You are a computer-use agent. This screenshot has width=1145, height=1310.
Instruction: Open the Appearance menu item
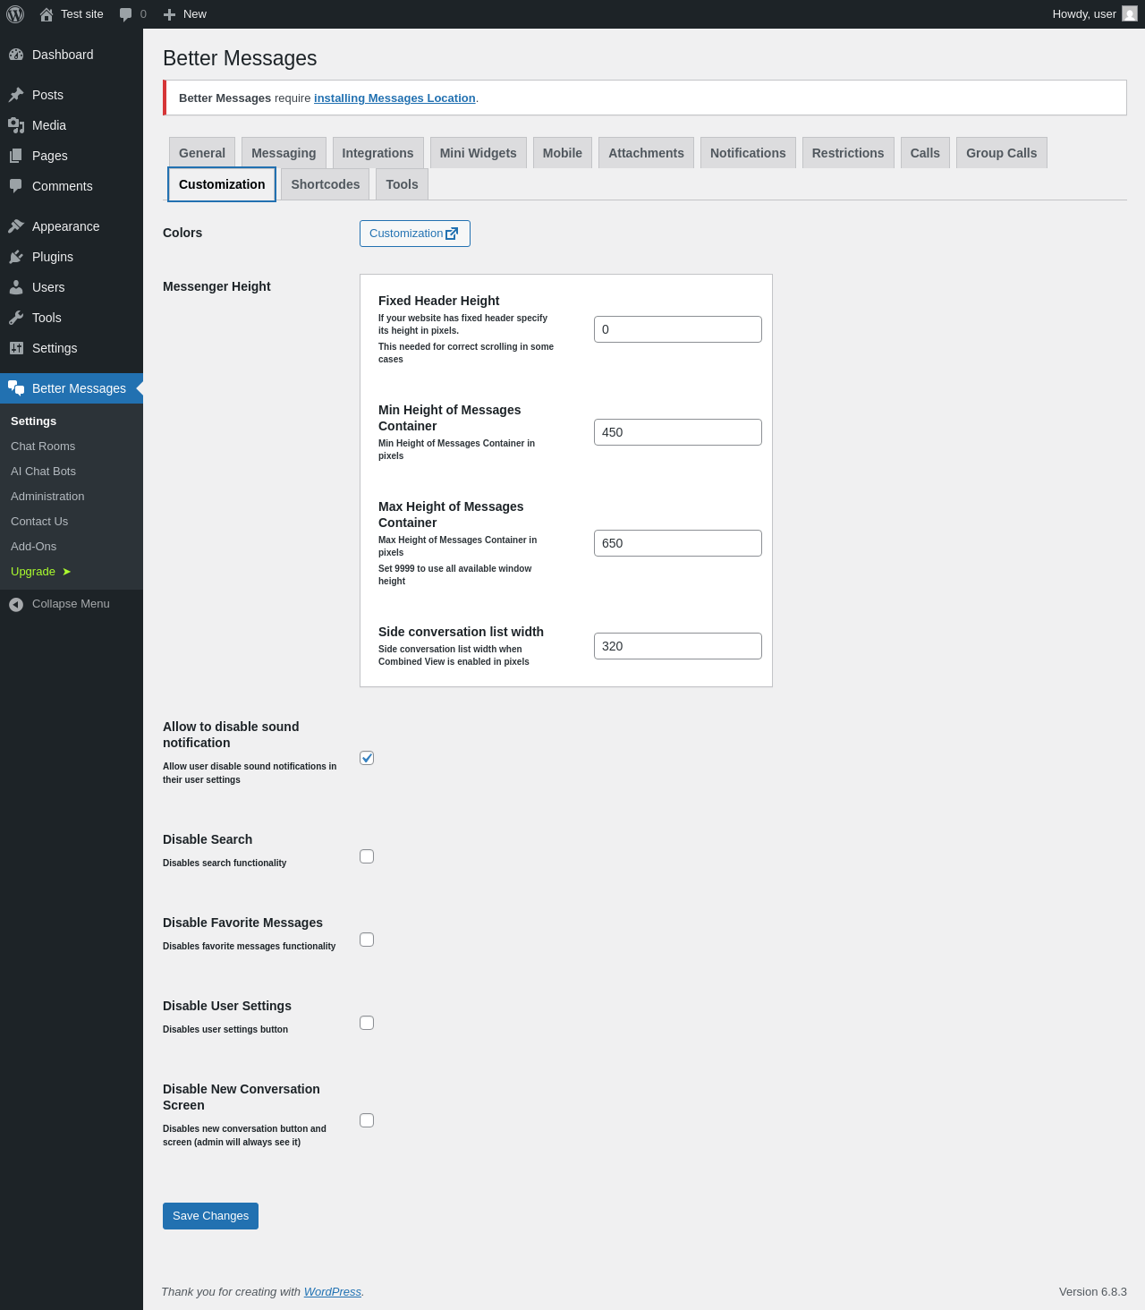pyautogui.click(x=72, y=226)
